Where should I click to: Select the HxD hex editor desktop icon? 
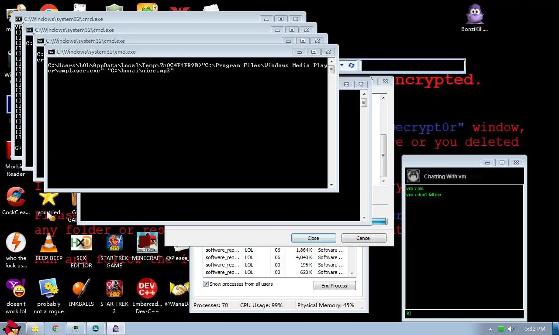coord(81,250)
